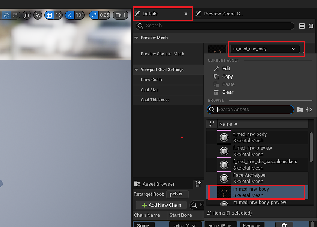Open the spine_01 start bone dropdown
This screenshot has width=317, height=227.
pyautogui.click(x=185, y=225)
